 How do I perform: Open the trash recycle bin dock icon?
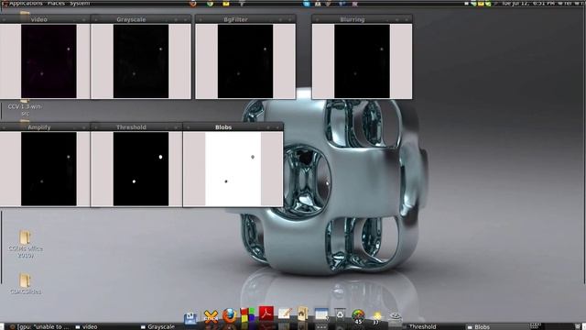340,314
